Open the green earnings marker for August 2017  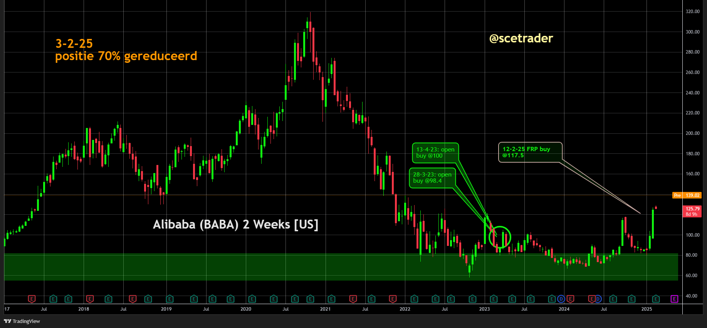click(x=54, y=299)
